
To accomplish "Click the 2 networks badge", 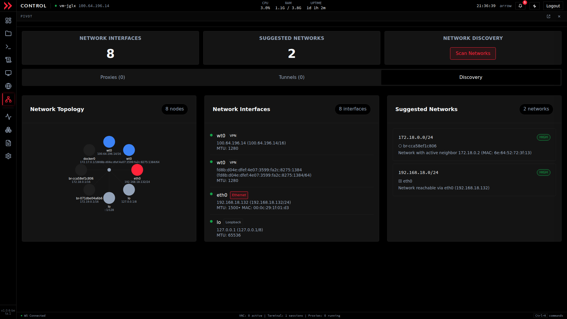I will (x=536, y=109).
